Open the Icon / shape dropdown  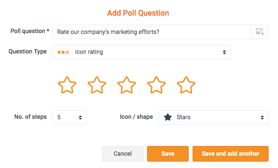point(213,118)
